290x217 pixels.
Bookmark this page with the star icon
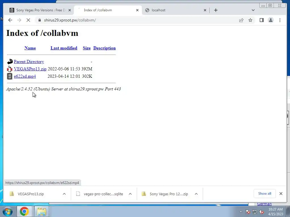[x=250, y=20]
